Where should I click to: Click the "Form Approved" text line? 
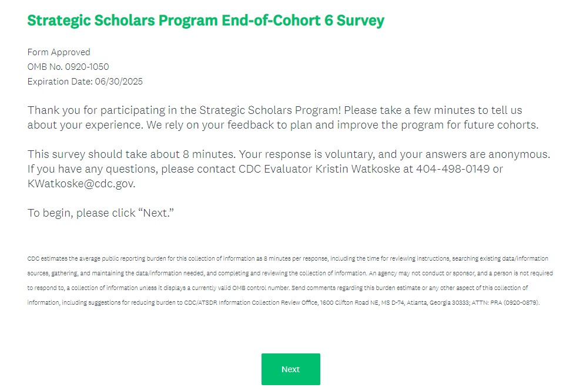(x=59, y=52)
